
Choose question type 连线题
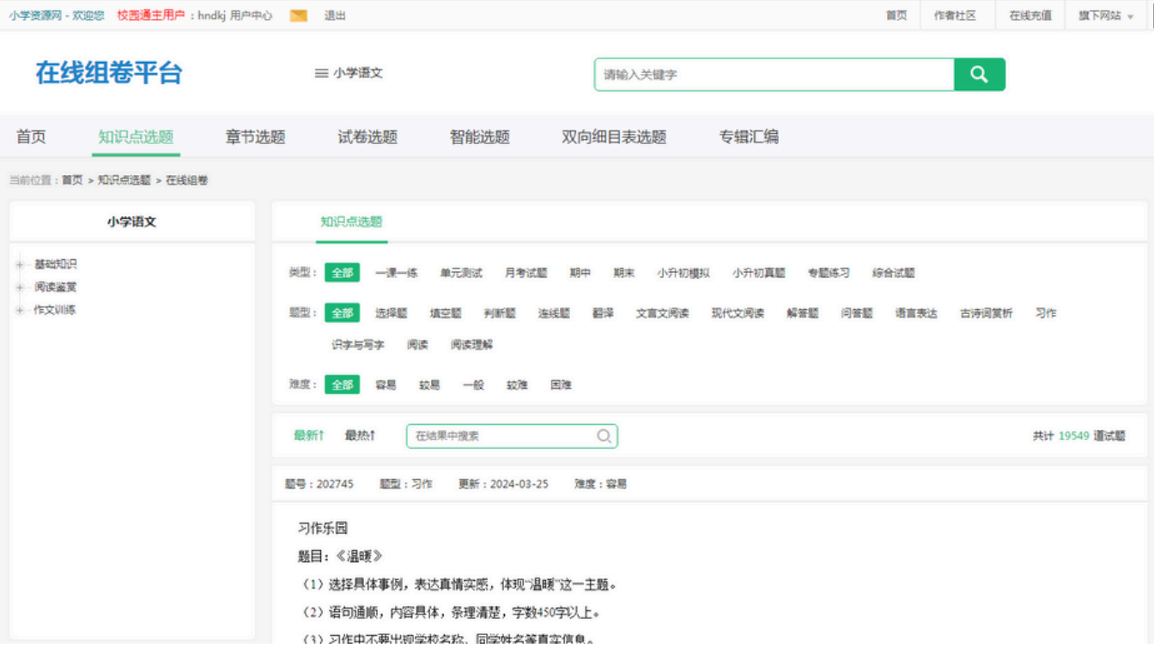[554, 313]
